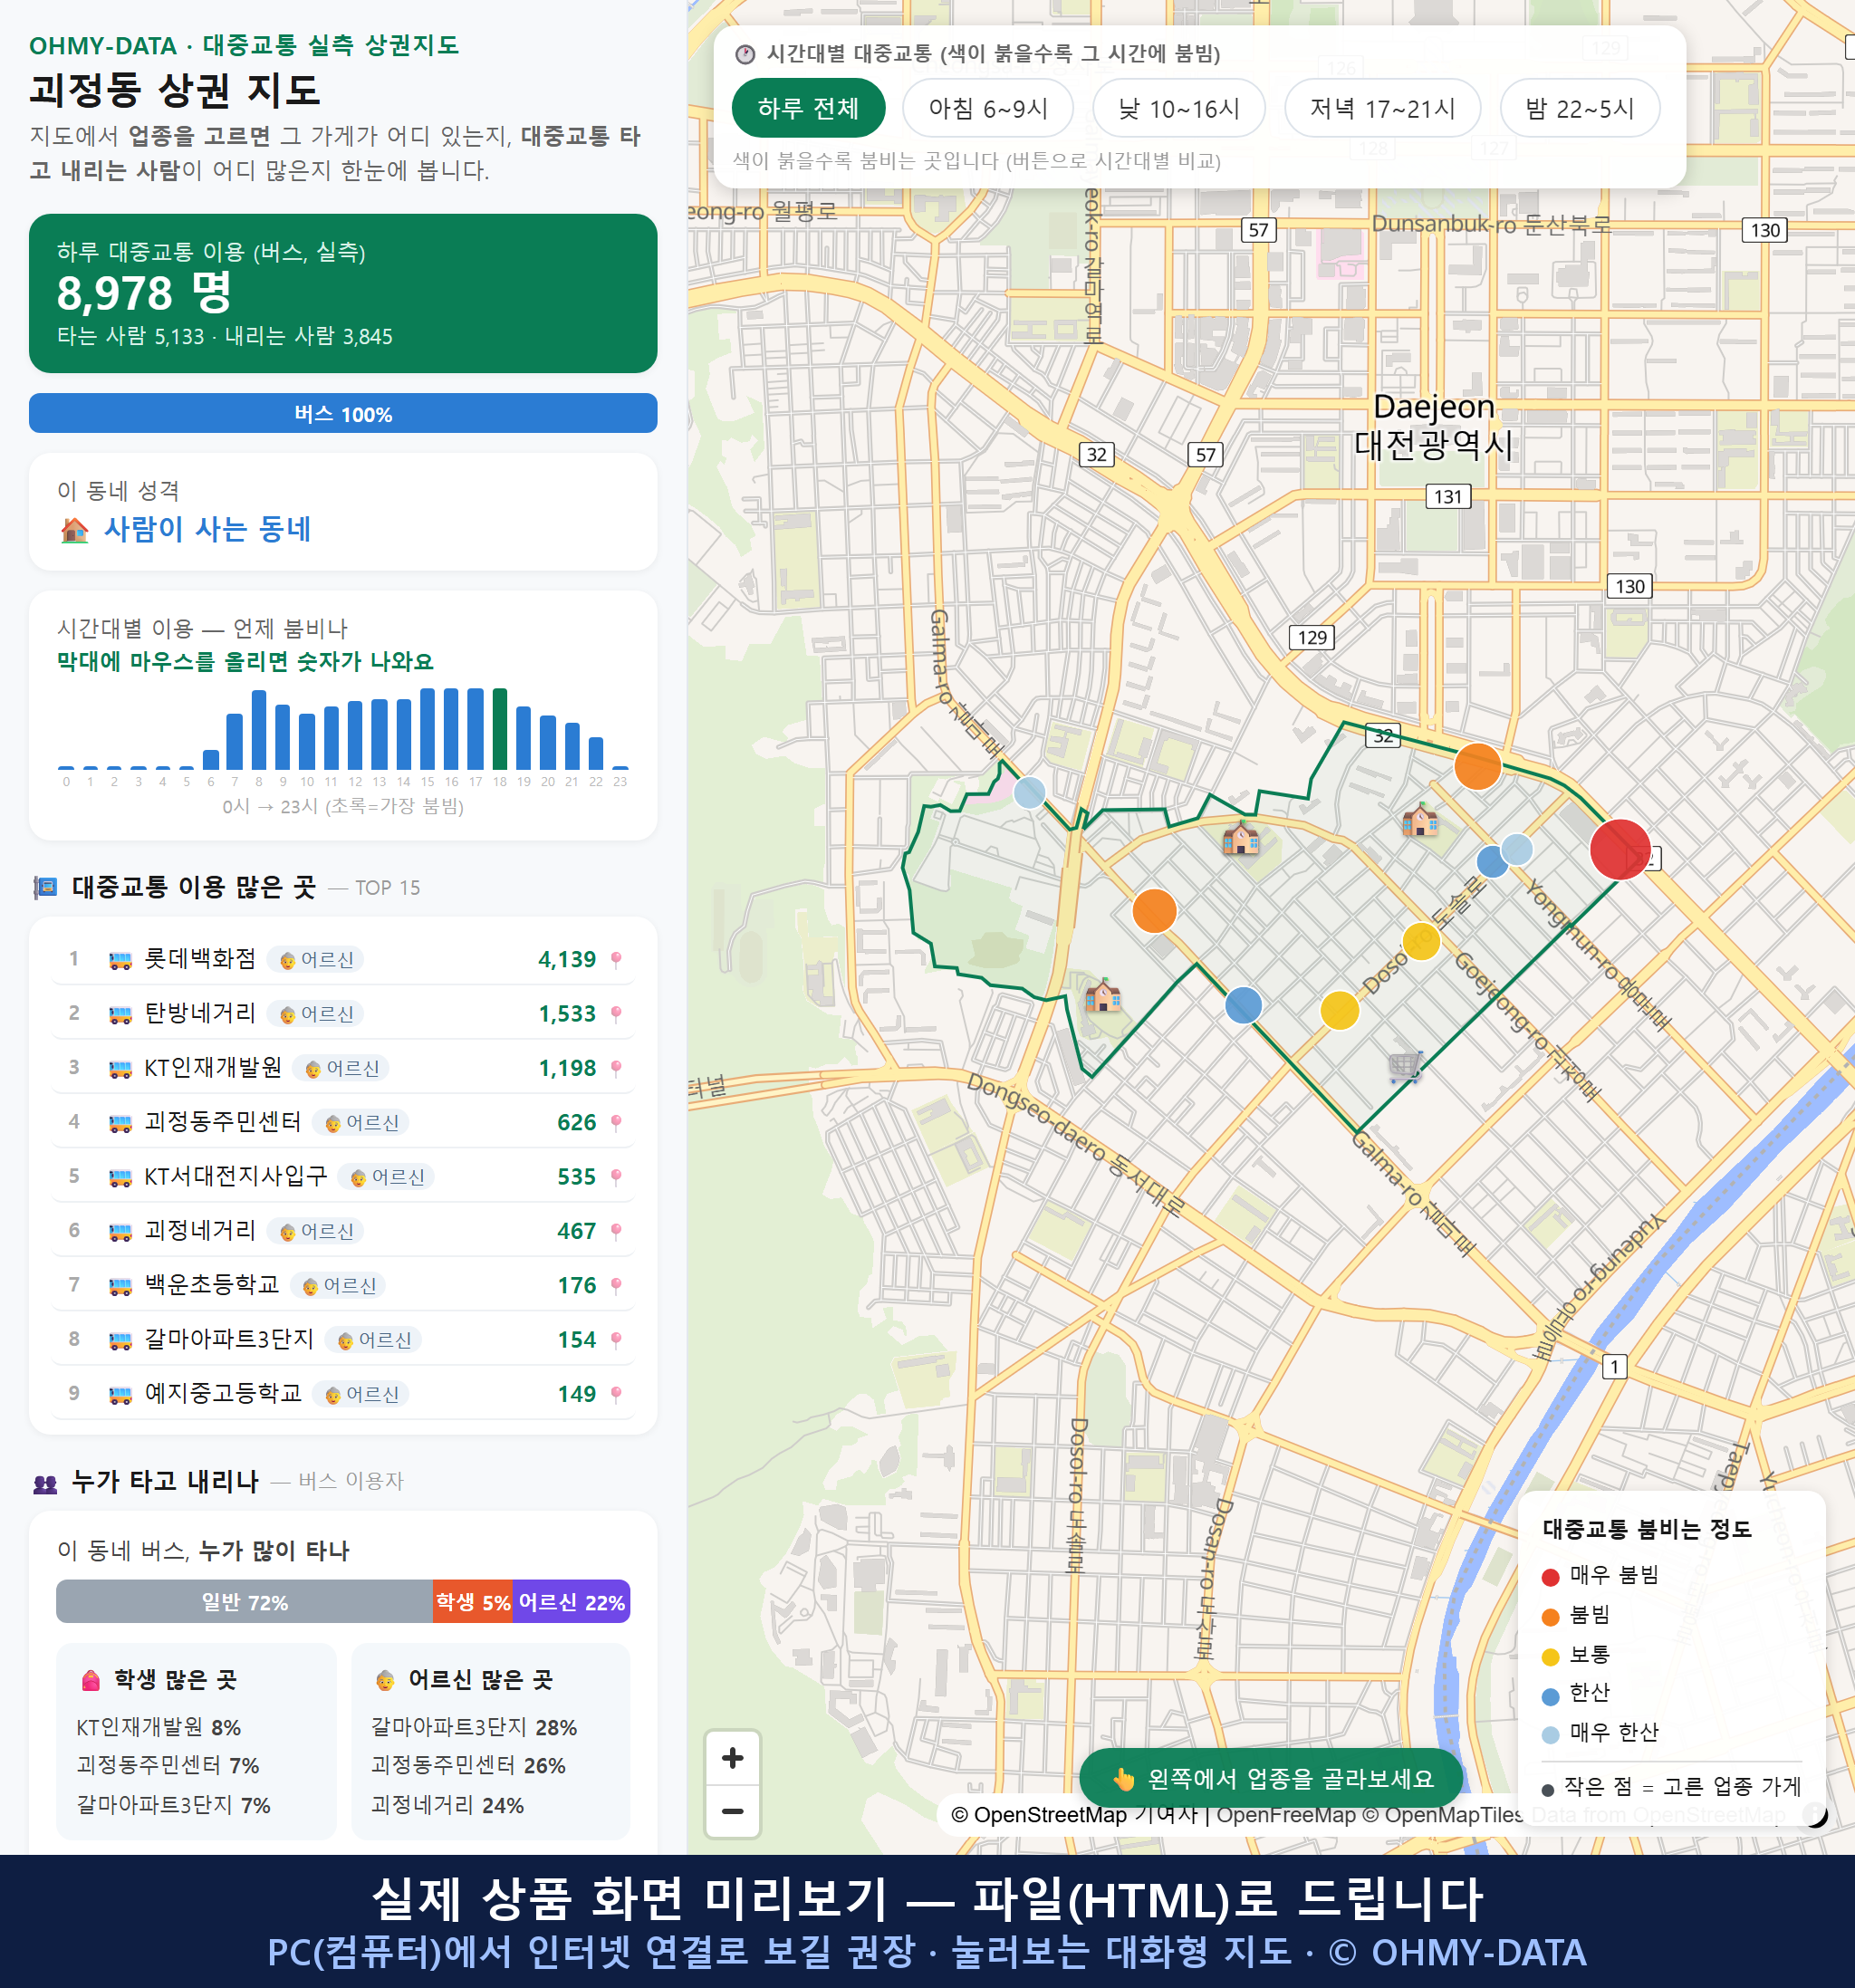
Task: Locate KT인재개발원 with its map pin icon
Action: coord(616,1068)
